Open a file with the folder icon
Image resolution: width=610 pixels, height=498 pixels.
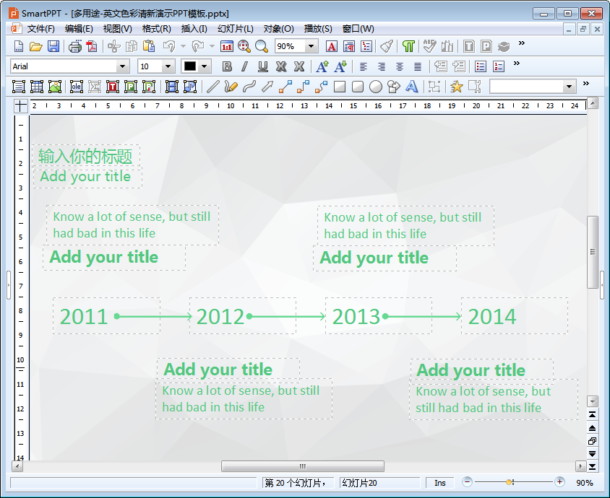coord(36,46)
